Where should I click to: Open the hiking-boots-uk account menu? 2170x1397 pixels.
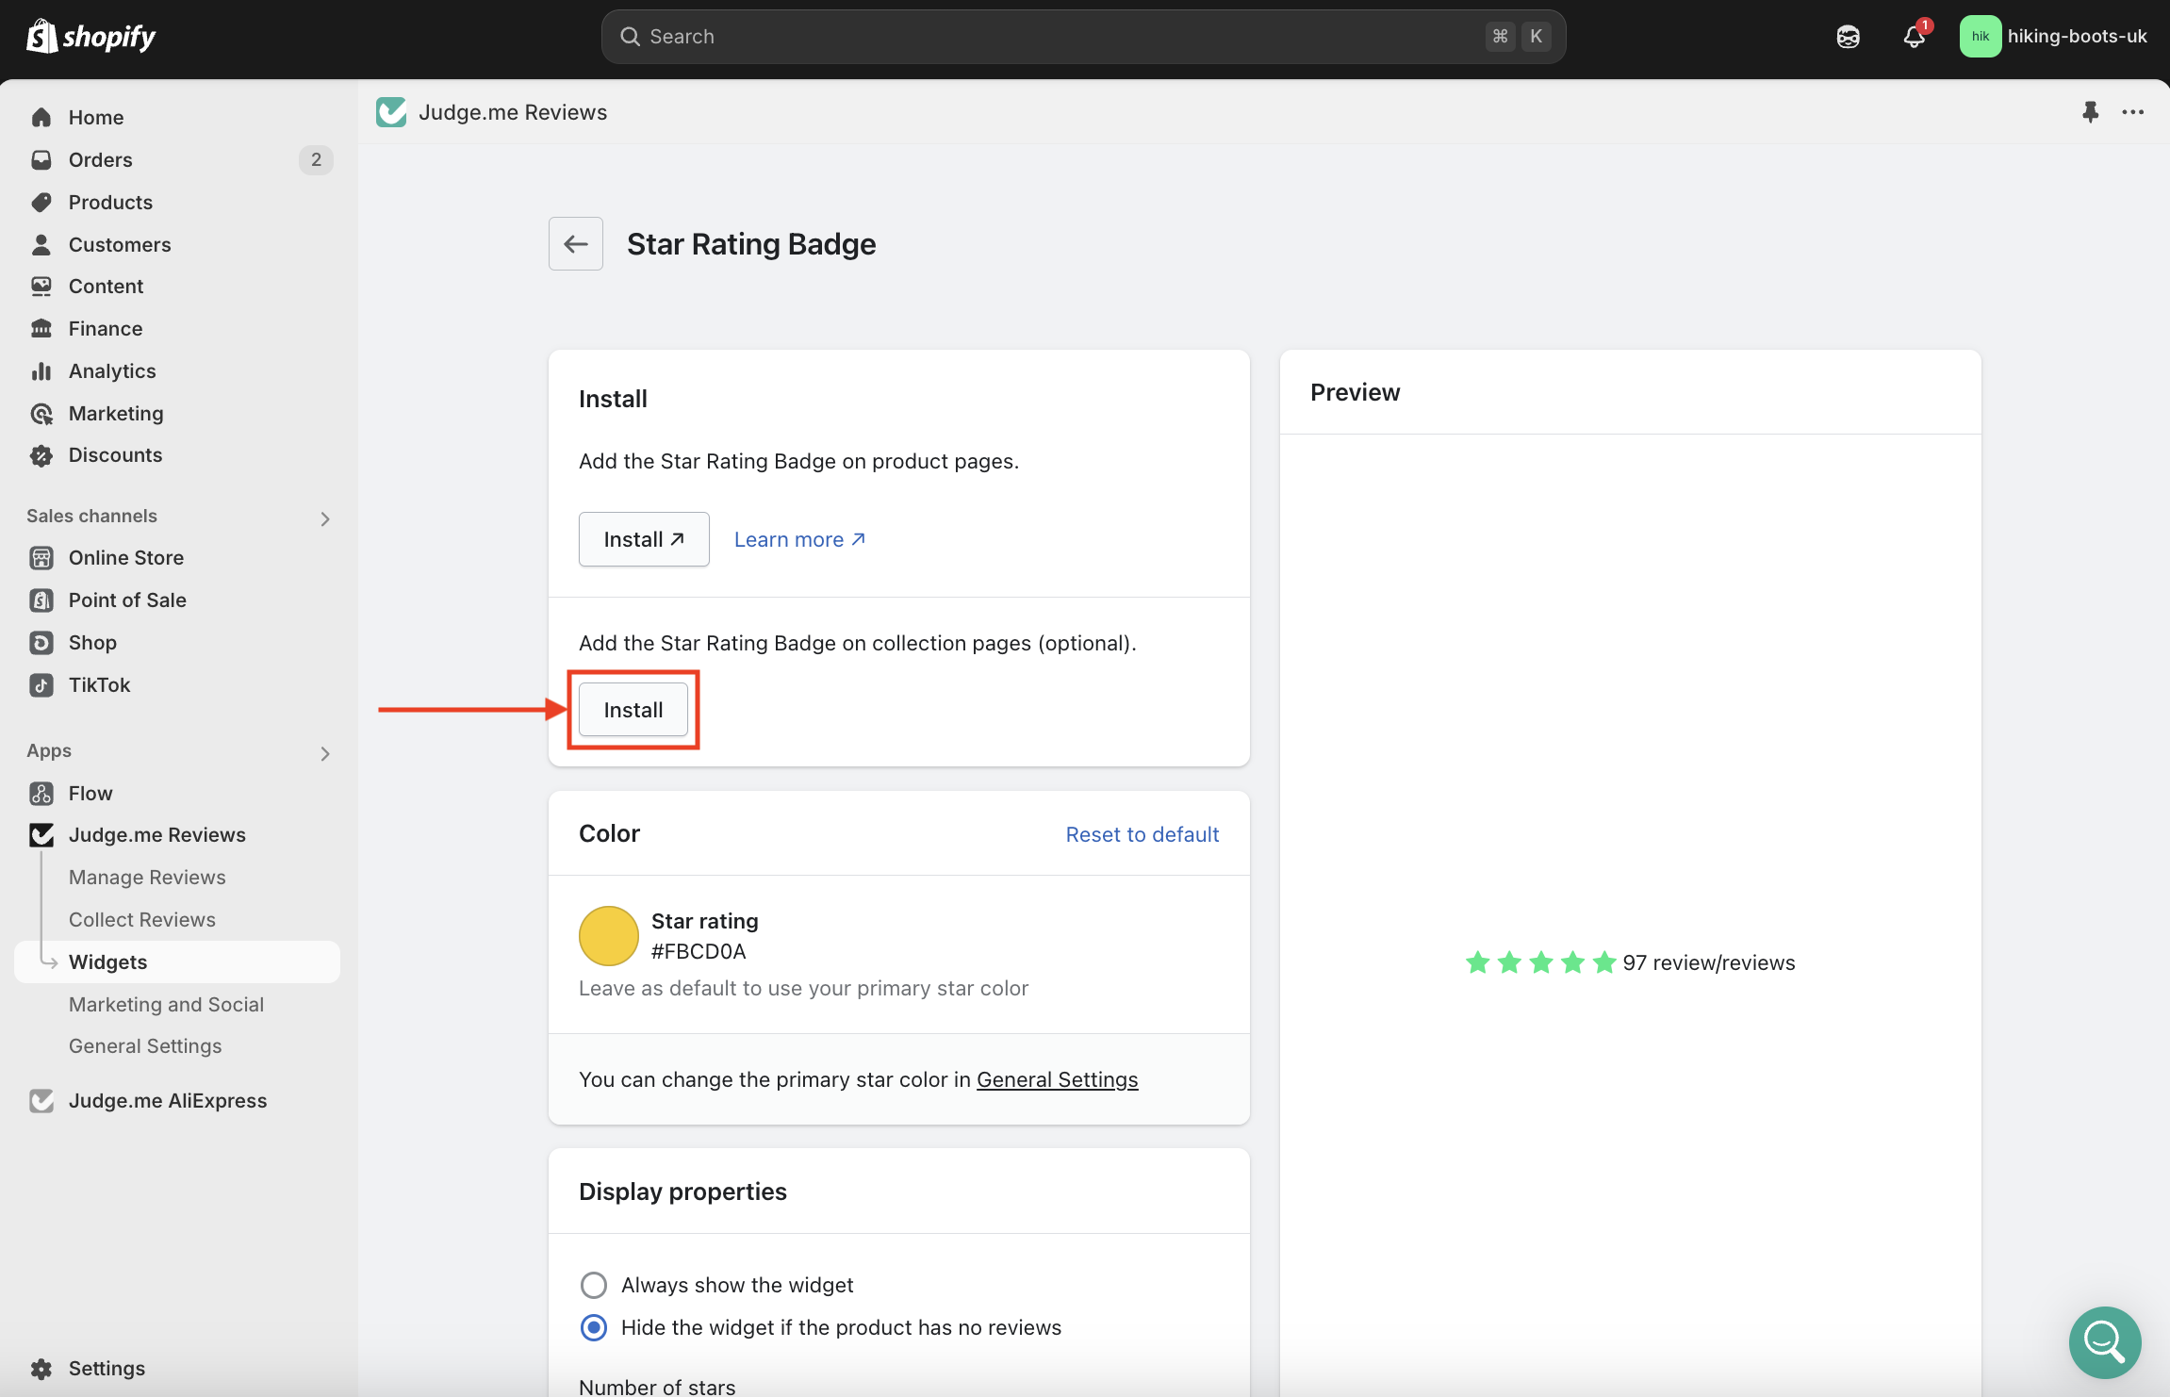coord(2053,37)
